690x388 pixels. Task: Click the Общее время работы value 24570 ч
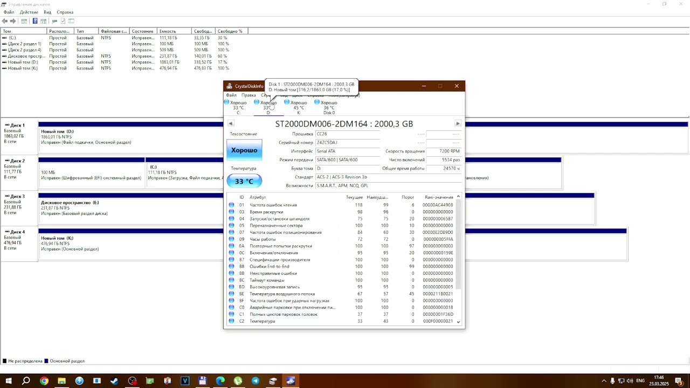coord(444,168)
